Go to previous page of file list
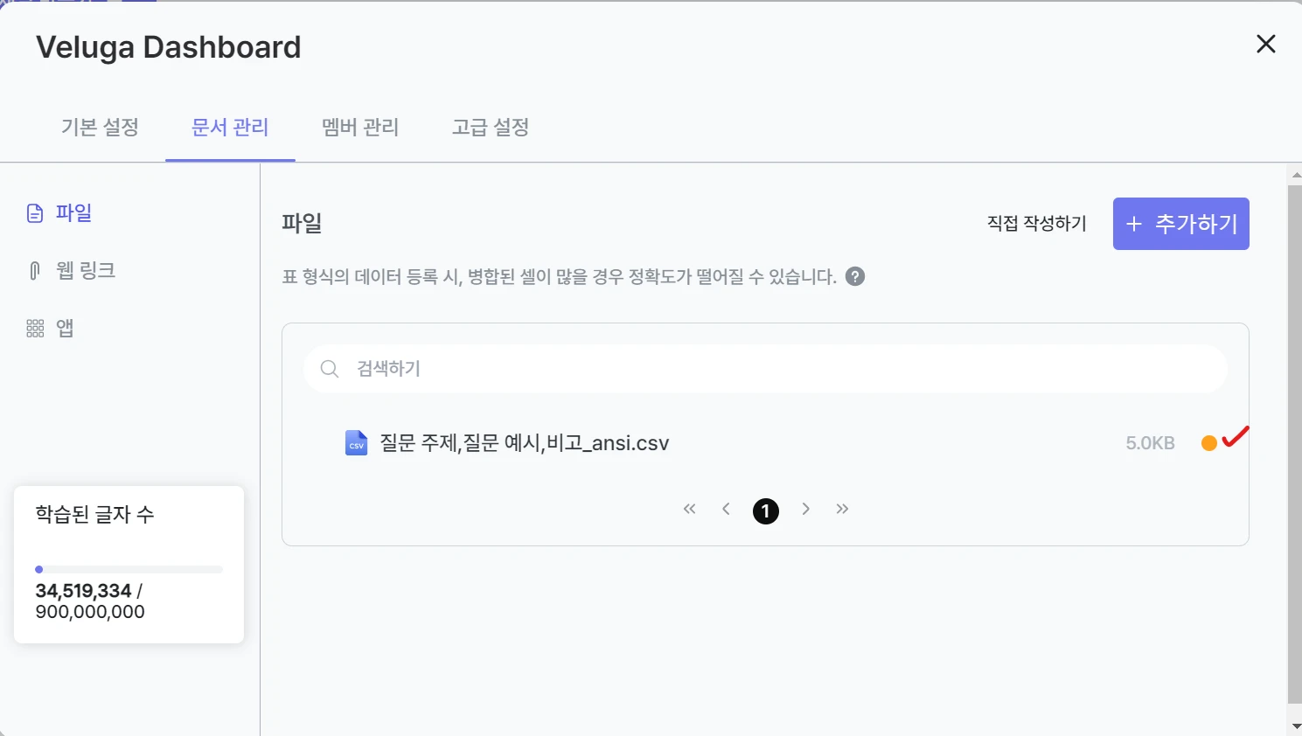1302x736 pixels. pyautogui.click(x=726, y=509)
